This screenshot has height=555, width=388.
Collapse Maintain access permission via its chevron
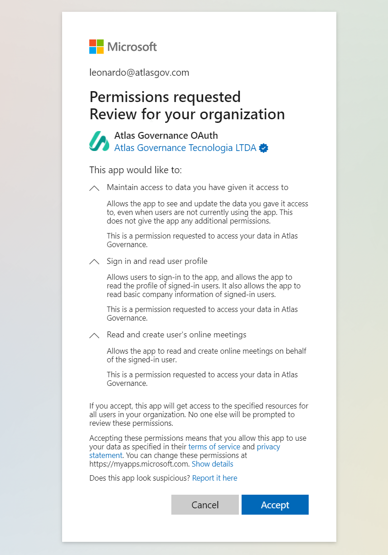(94, 188)
